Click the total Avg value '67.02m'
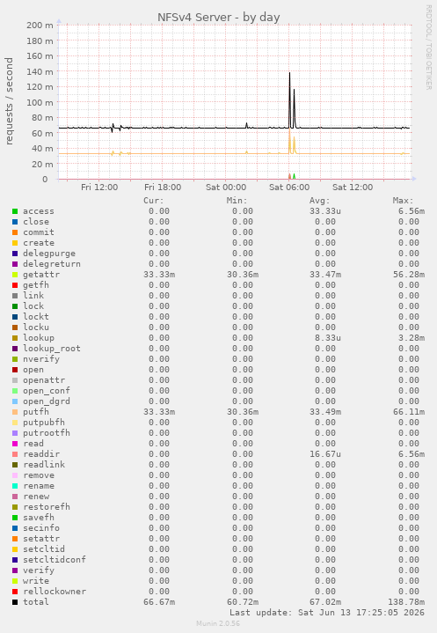Viewport: 437px width, 633px height. pos(325,602)
